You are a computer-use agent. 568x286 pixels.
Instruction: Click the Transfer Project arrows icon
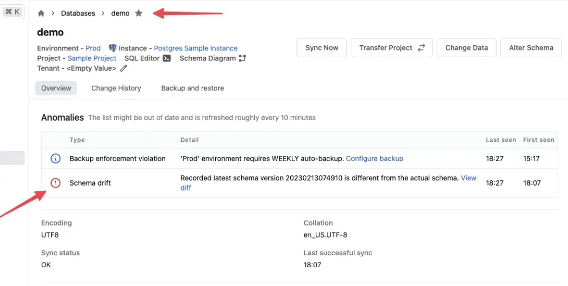(x=422, y=48)
